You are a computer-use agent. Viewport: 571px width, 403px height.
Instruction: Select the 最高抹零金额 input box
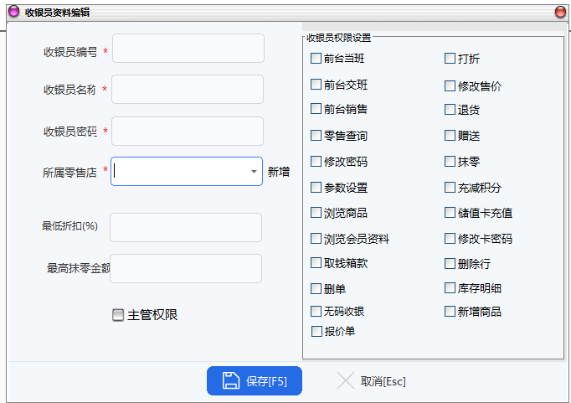point(186,268)
